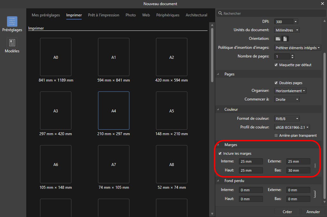Switch to the Périphériques tab

(168, 15)
